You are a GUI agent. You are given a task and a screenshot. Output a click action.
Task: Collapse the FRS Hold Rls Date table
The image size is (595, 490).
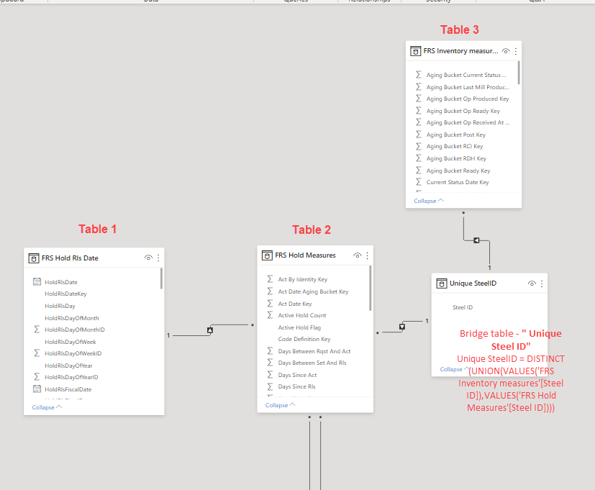(47, 407)
